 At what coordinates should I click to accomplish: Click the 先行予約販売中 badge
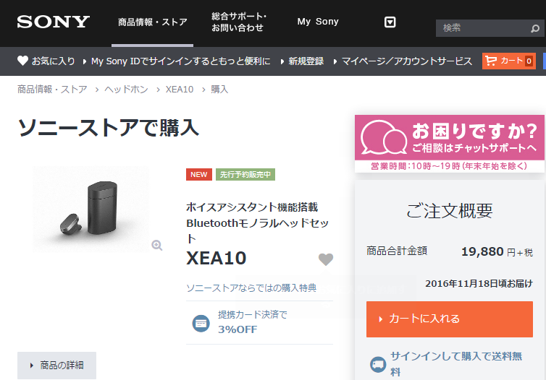point(245,174)
